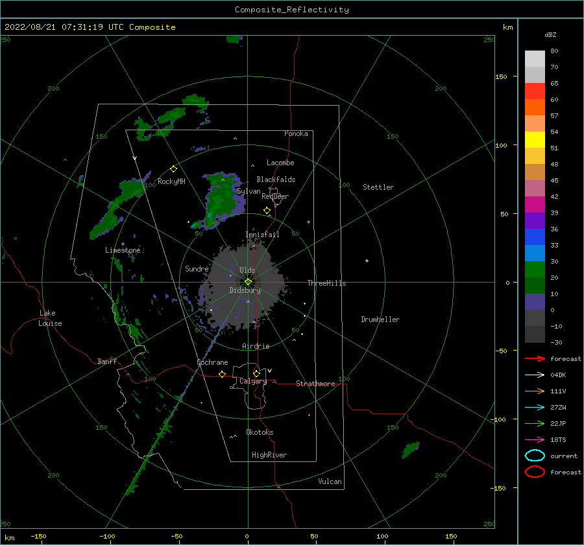Click the white 04DK arrow icon
584x545 pixels.
[535, 375]
